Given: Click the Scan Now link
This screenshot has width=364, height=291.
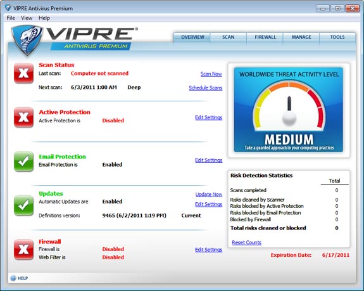Looking at the screenshot, I should pyautogui.click(x=211, y=74).
